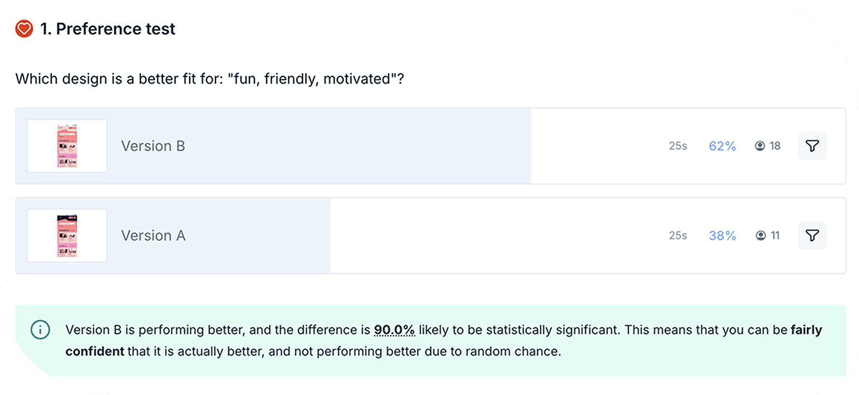Open the Version B design thumbnail
859x395 pixels.
coord(67,146)
